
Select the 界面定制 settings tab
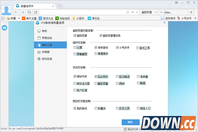[x=50, y=38]
